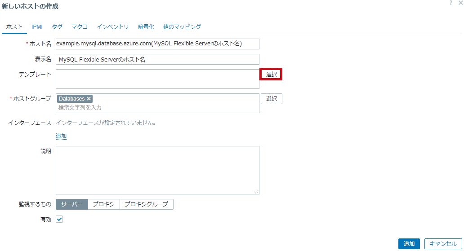Switch to the 値のマッピング tab
The height and width of the screenshot is (251, 464).
182,27
